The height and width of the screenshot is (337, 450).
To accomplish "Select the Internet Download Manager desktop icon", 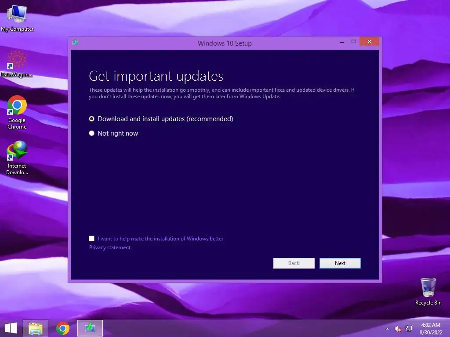I will click(x=17, y=158).
